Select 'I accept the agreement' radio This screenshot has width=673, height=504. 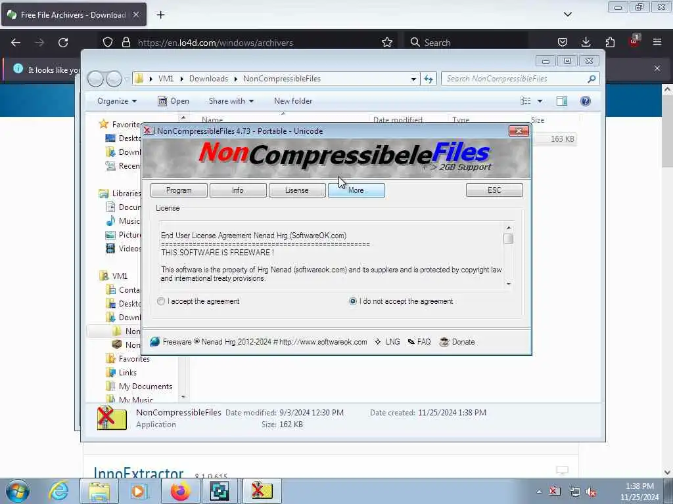(x=161, y=301)
